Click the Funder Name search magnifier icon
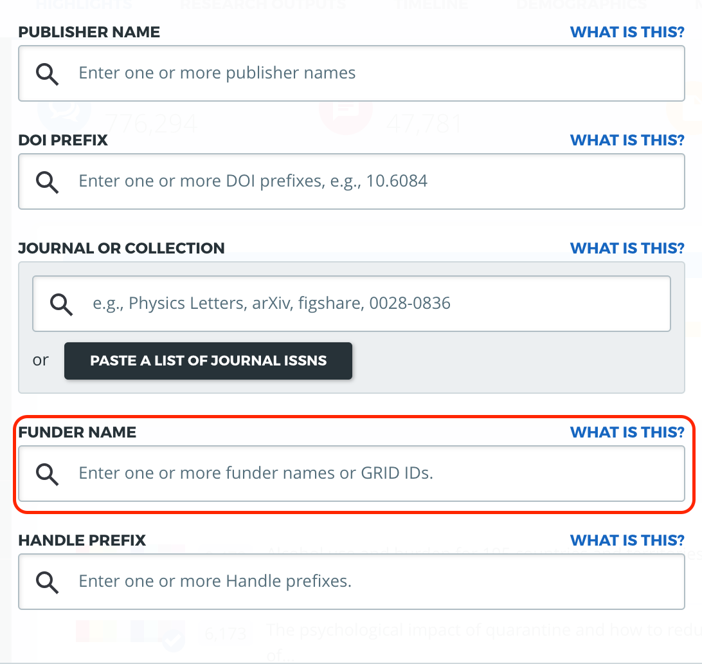Screen dimensions: 702x664 tap(47, 474)
